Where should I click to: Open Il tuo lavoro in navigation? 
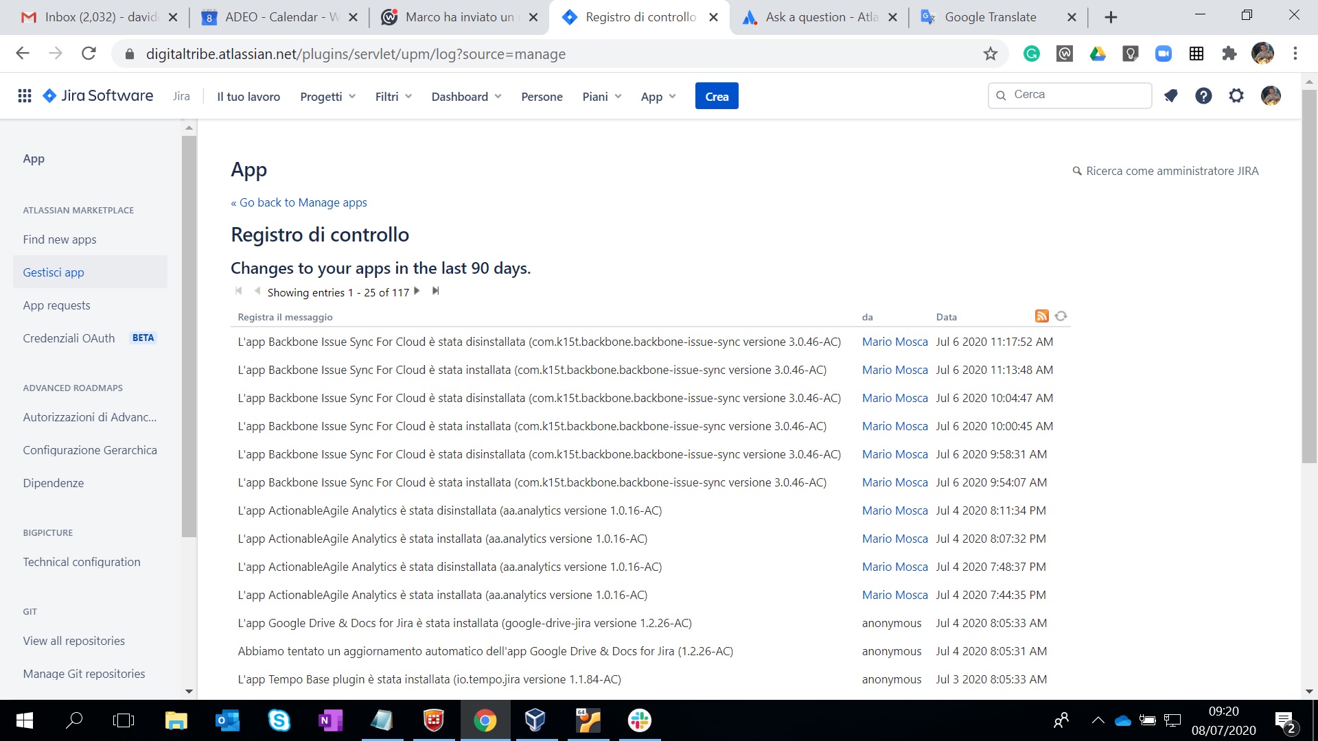[x=248, y=97]
